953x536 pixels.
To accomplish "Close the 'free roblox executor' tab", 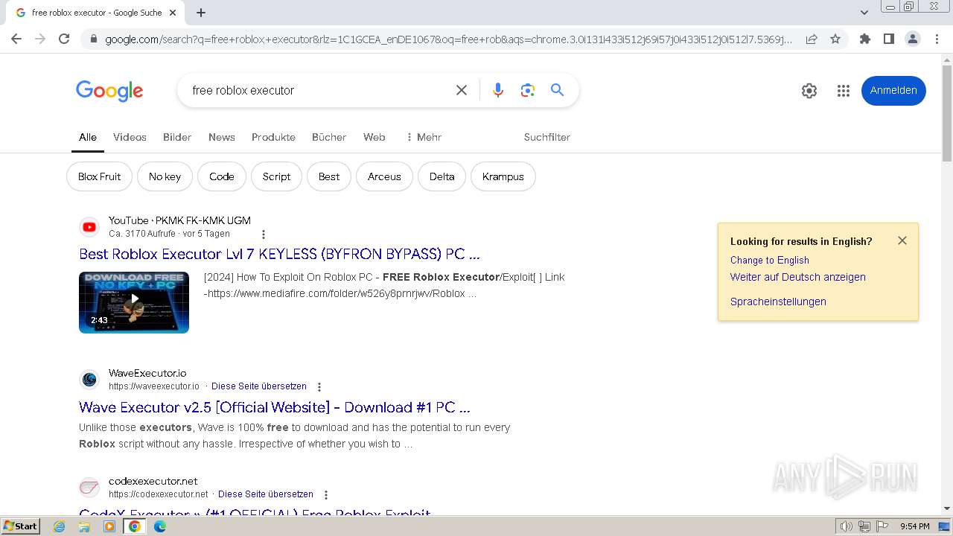I will [173, 13].
